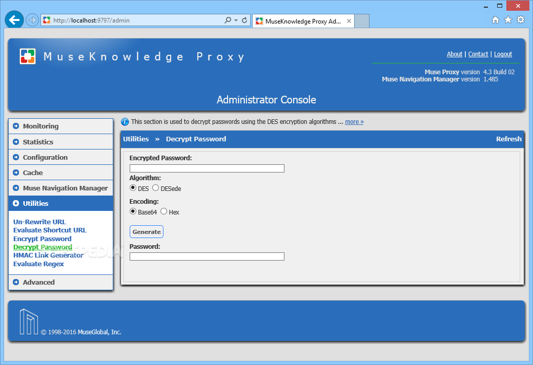Screen dimensions: 533x365
Task: Expand the Configuration menu section
Action: [60, 157]
